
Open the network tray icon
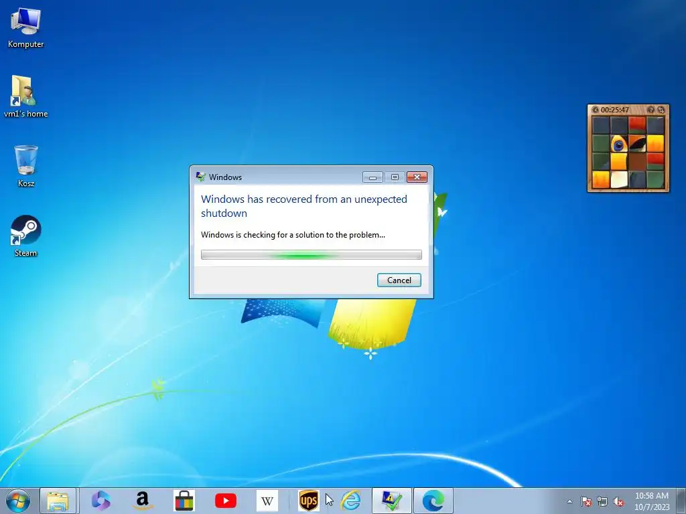(602, 501)
